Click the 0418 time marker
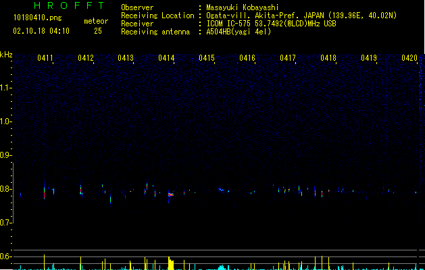The image size is (425, 270). click(328, 58)
